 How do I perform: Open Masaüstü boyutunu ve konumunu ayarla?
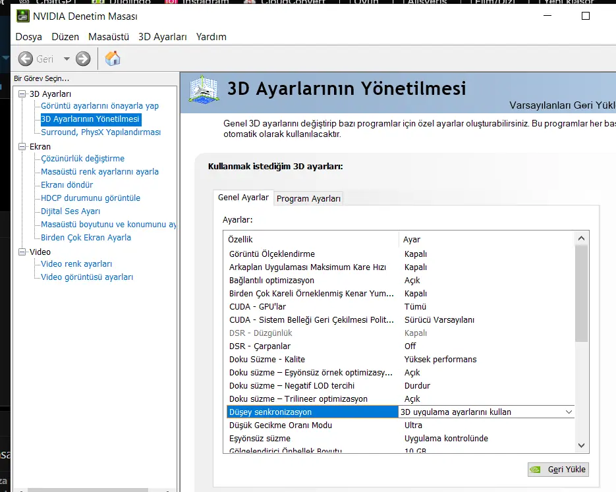109,224
